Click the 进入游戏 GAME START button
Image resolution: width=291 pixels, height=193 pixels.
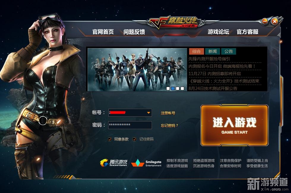(x=235, y=125)
